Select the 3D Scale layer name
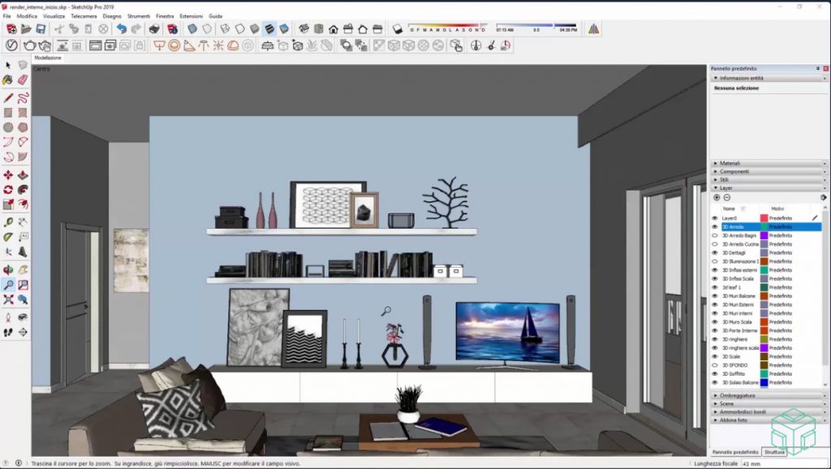831x469 pixels. tap(731, 356)
